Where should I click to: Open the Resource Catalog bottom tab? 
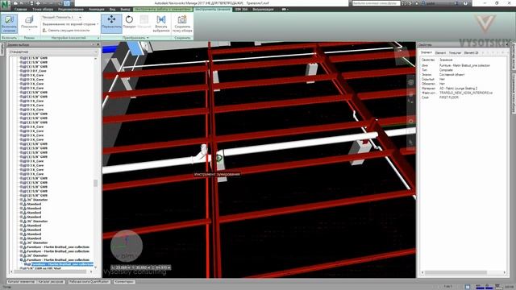click(x=51, y=282)
